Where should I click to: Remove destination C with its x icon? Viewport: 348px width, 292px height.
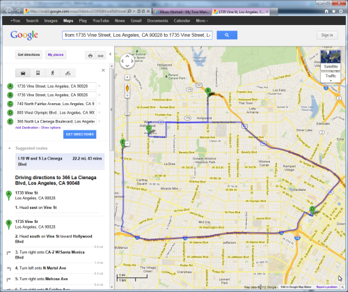[x=100, y=104]
